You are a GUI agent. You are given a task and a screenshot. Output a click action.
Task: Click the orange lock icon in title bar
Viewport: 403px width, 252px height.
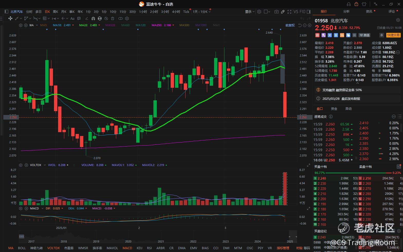(356, 4)
